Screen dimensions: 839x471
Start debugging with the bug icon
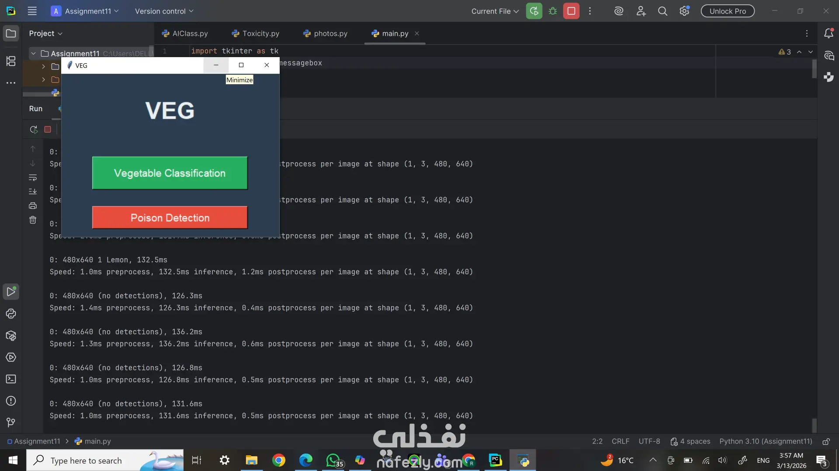(x=553, y=11)
